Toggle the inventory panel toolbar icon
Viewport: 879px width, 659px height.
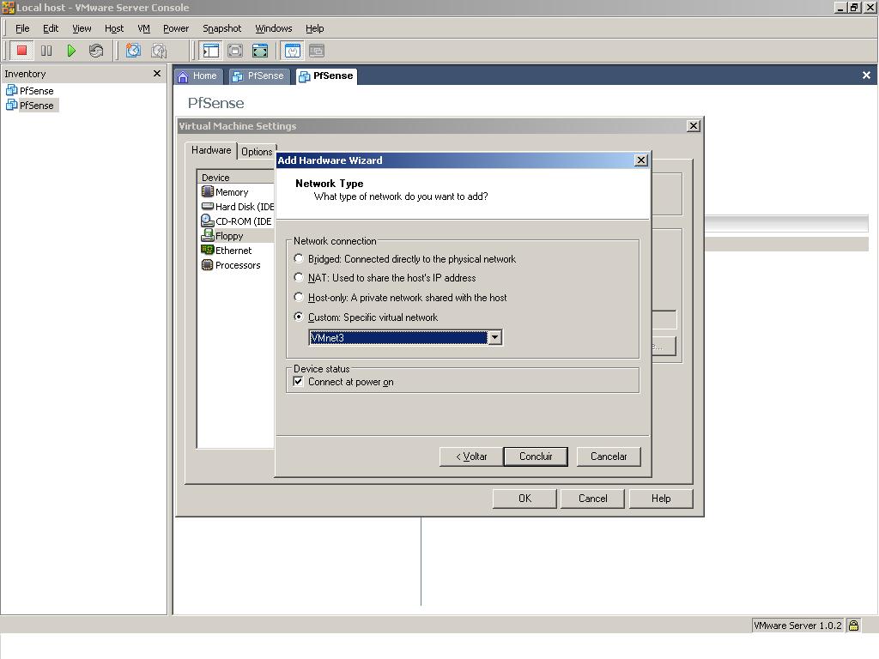[211, 51]
